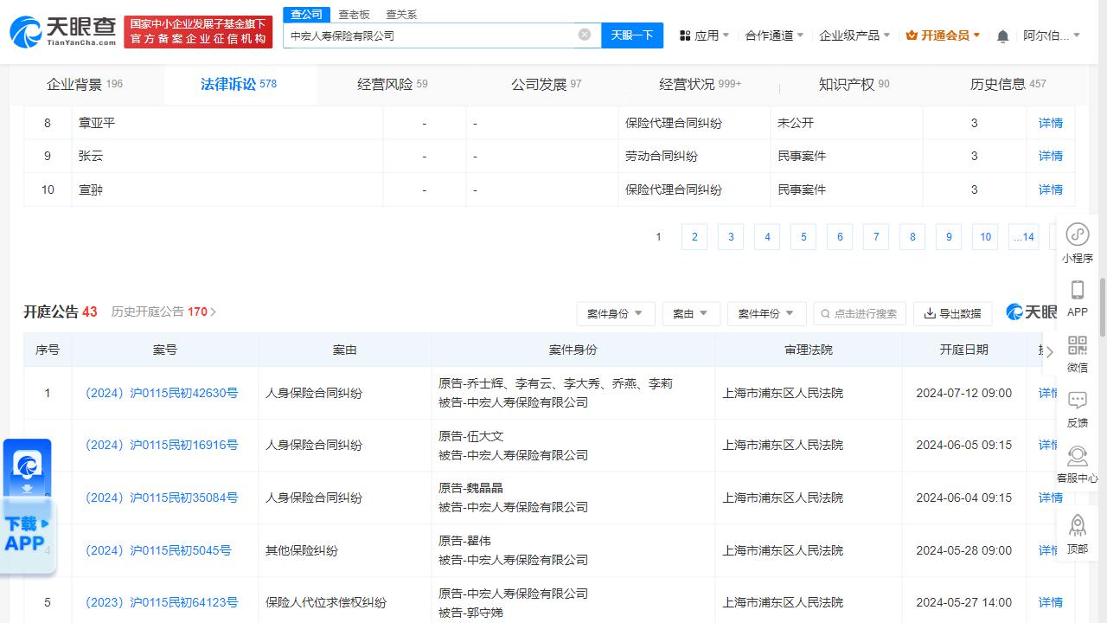Open the notification bell icon
Image resolution: width=1107 pixels, height=623 pixels.
pos(1001,35)
